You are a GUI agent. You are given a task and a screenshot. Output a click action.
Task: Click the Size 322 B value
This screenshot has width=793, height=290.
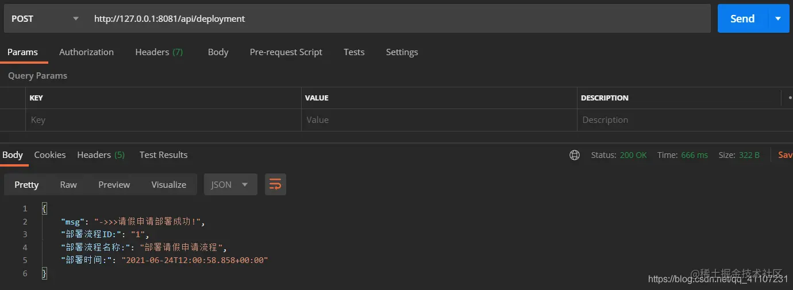click(x=749, y=155)
